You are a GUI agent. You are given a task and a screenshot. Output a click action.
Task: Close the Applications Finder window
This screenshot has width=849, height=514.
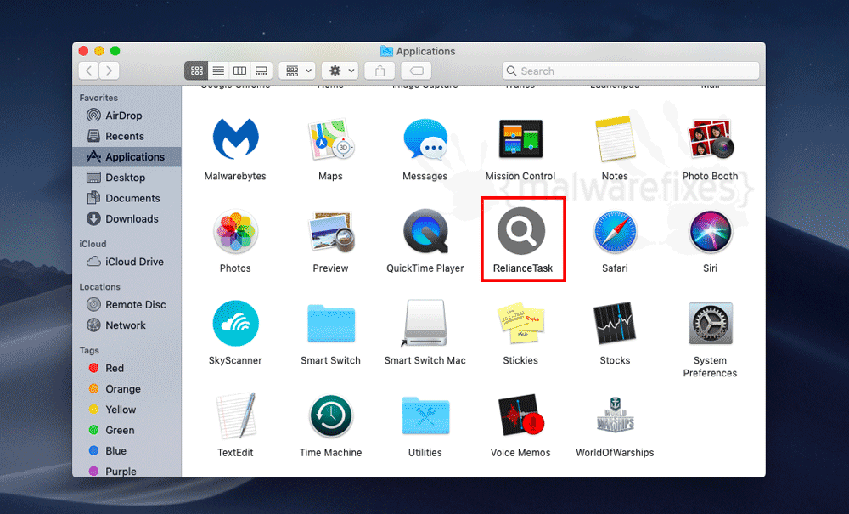[83, 51]
